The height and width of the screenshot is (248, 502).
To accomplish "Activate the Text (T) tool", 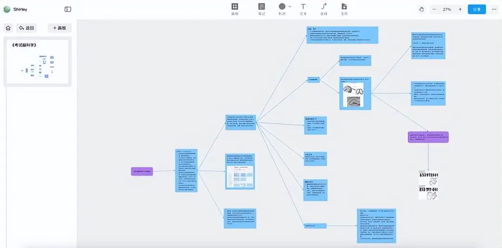I will (303, 7).
